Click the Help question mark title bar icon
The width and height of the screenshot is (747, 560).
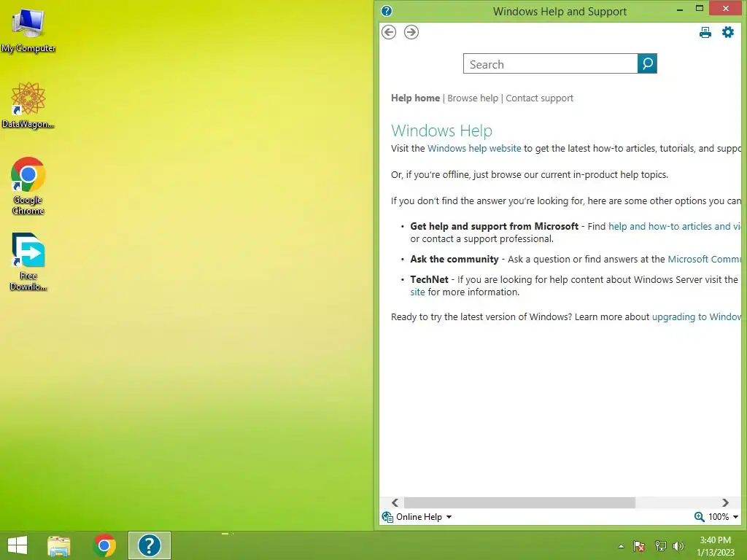click(387, 11)
